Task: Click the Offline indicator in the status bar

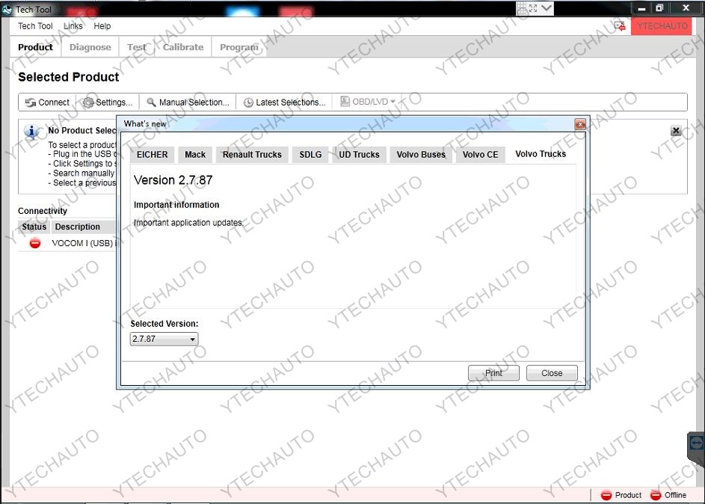Action: [x=668, y=494]
